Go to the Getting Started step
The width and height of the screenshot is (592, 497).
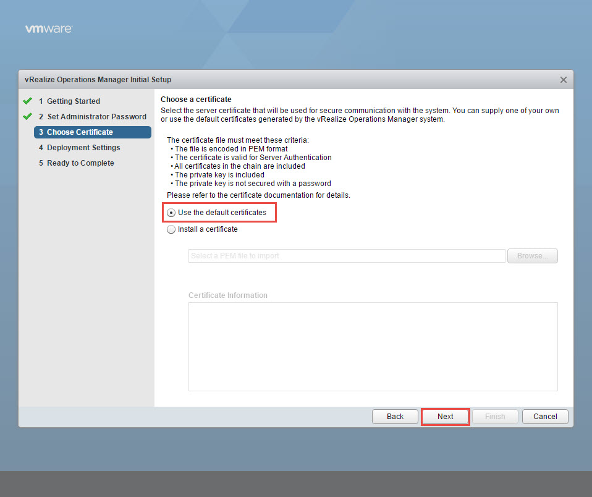pos(73,101)
